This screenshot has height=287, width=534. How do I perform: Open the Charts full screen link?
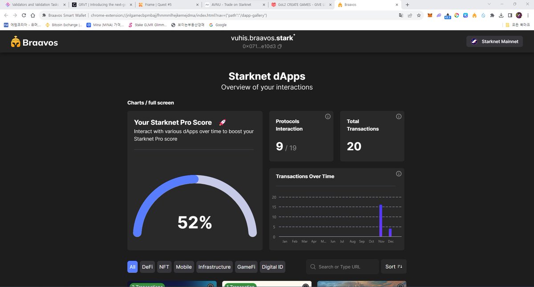pos(150,103)
